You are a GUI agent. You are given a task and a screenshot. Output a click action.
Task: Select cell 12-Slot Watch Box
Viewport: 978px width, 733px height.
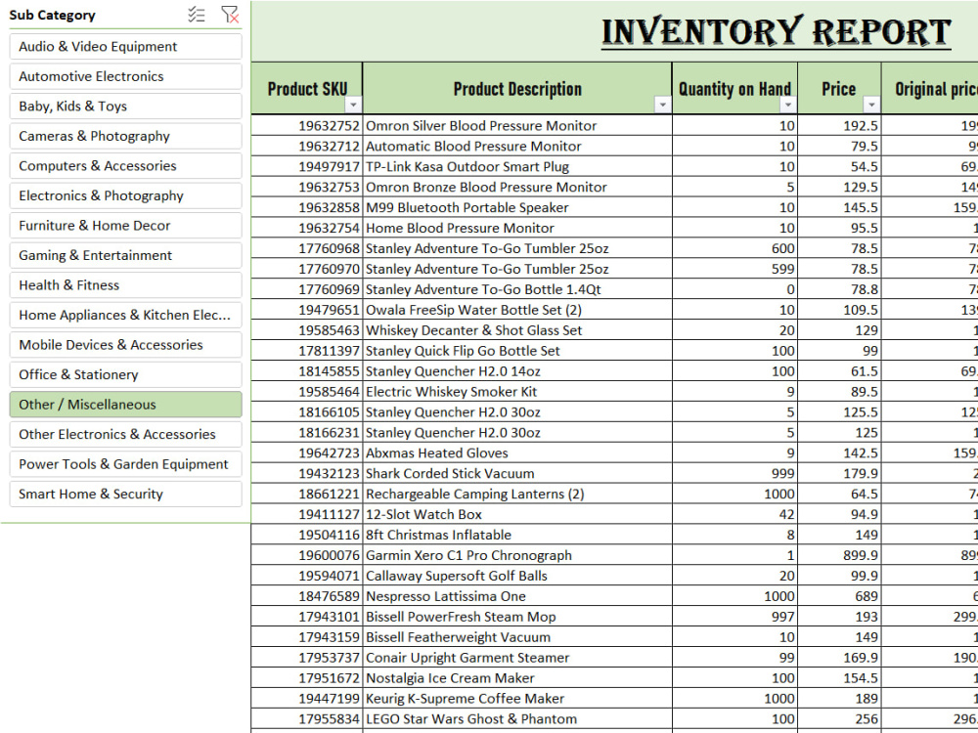coord(517,515)
